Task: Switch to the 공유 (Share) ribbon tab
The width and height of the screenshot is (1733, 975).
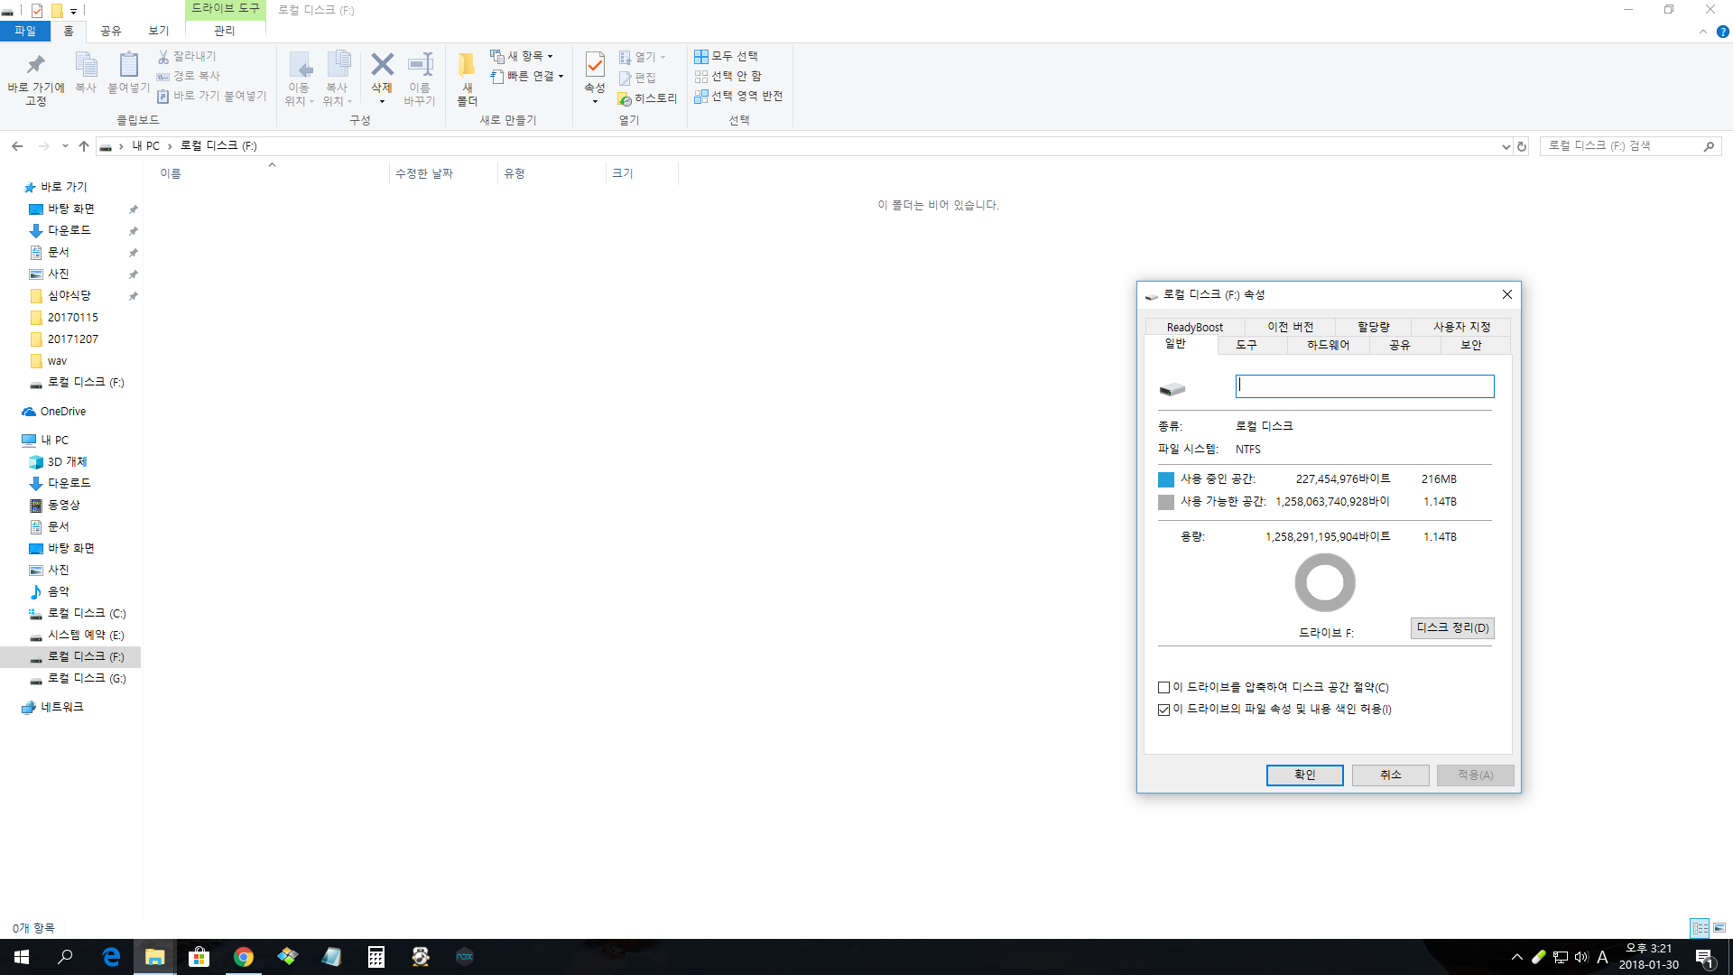Action: pos(110,31)
